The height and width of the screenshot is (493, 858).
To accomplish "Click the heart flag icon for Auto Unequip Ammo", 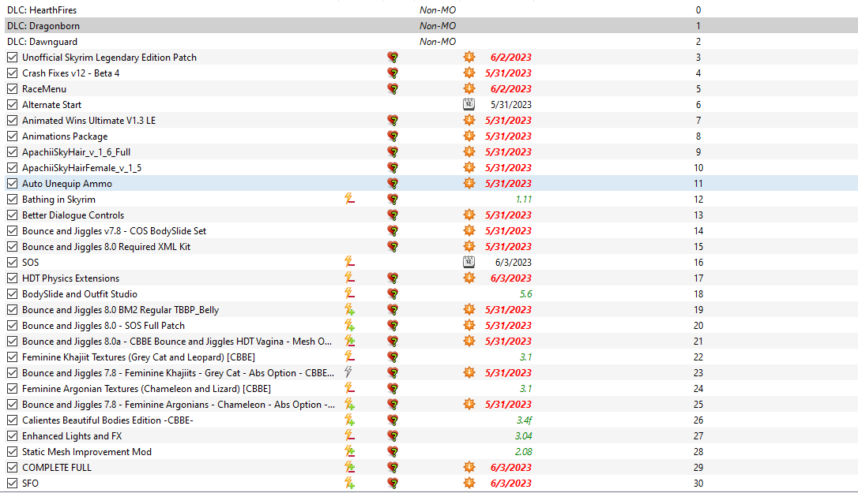I will click(x=393, y=184).
